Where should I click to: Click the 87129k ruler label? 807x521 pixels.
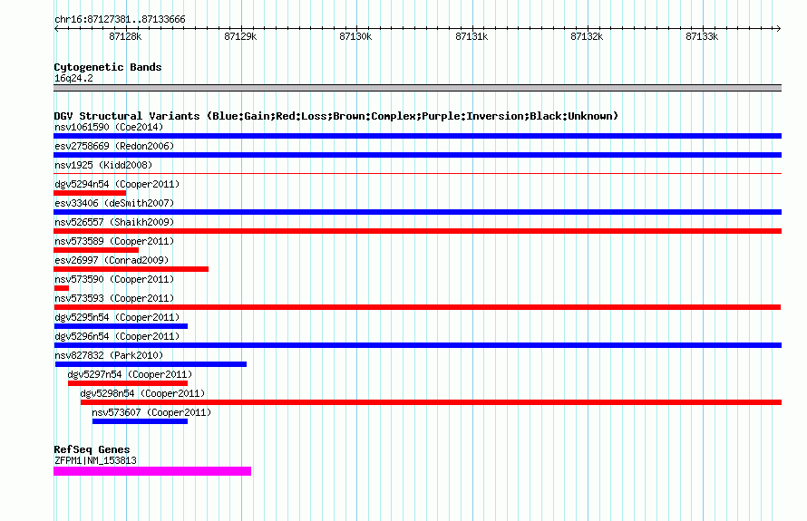[240, 36]
